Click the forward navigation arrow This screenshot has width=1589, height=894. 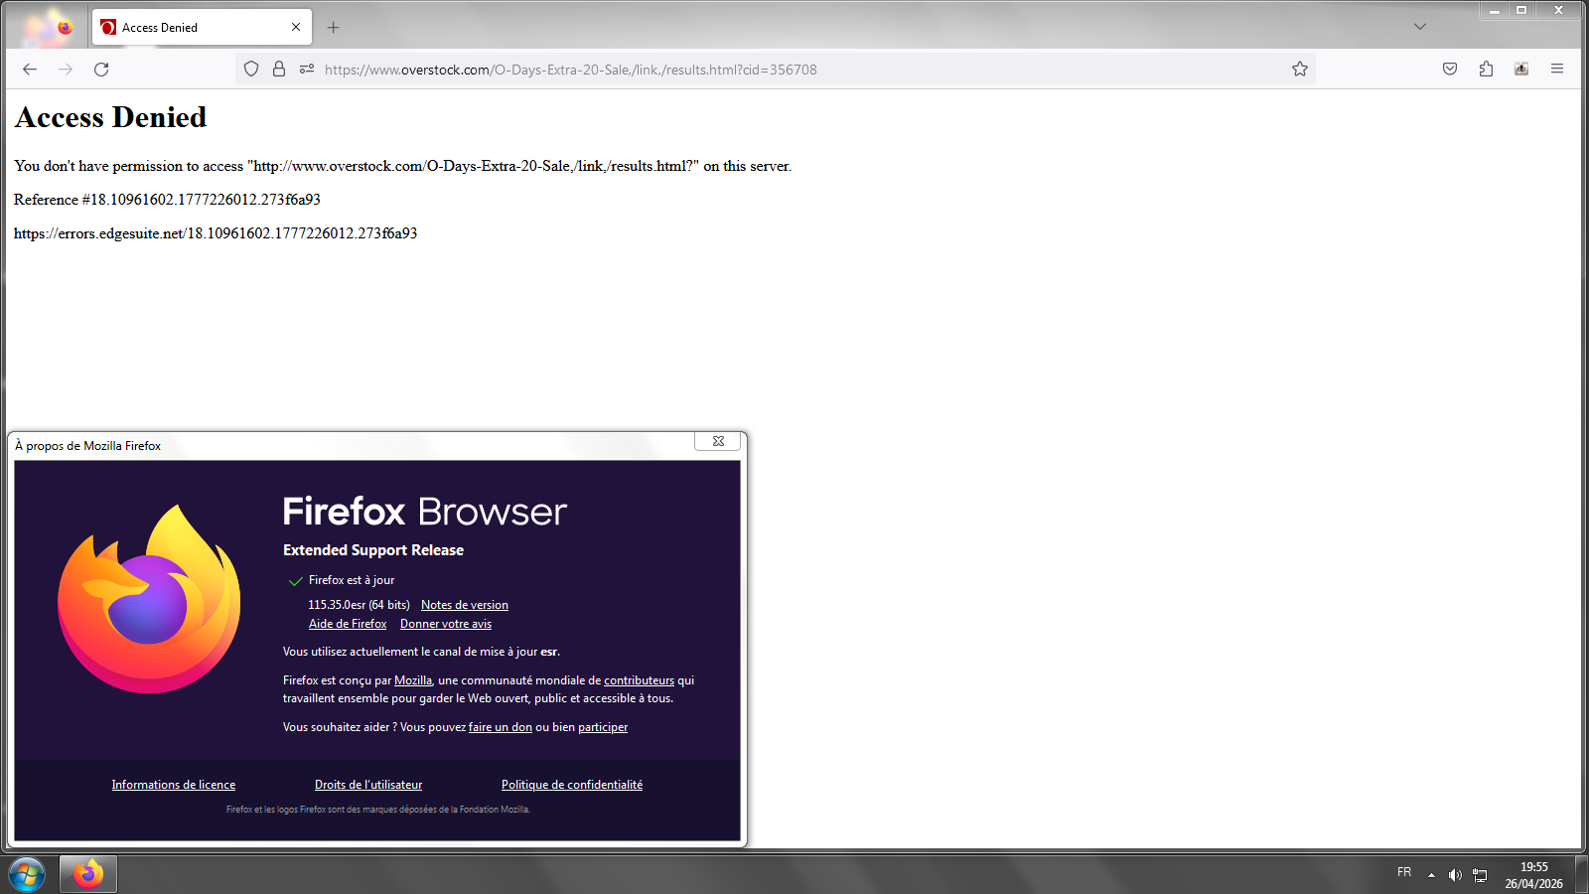point(66,70)
